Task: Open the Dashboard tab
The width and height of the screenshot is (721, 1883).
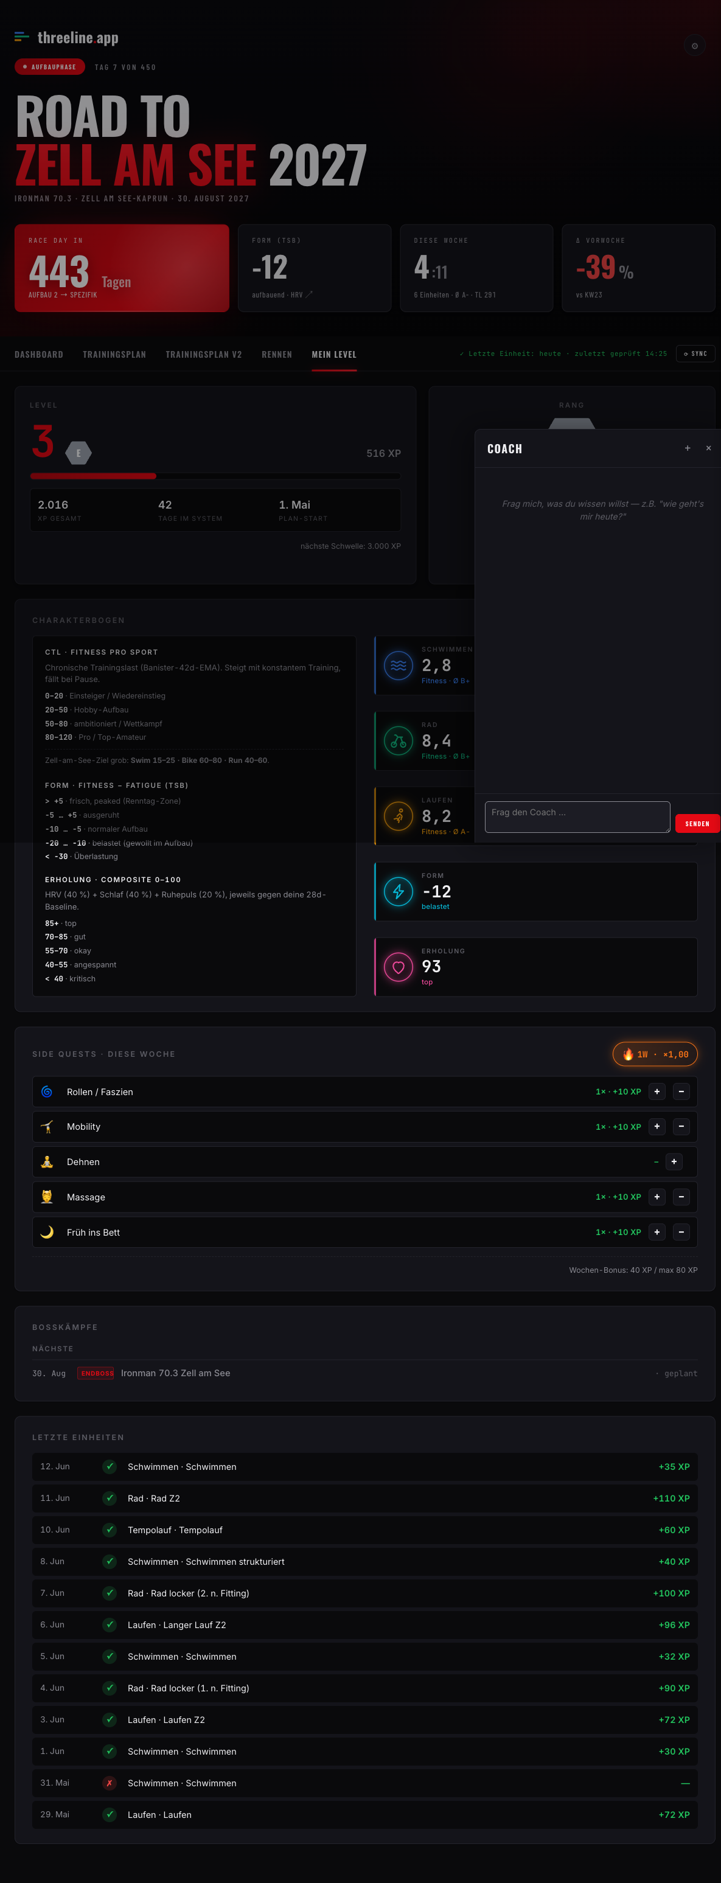Action: [39, 355]
